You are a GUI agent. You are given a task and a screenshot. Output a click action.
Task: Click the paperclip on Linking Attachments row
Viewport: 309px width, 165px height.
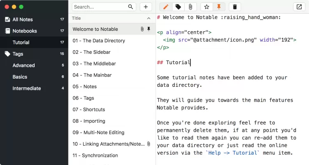tap(149, 144)
